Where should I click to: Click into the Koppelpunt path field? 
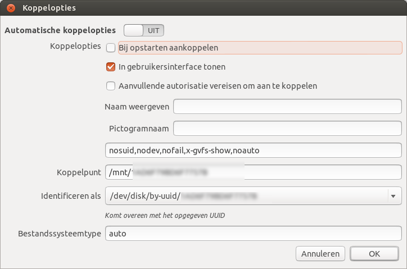pyautogui.click(x=254, y=172)
